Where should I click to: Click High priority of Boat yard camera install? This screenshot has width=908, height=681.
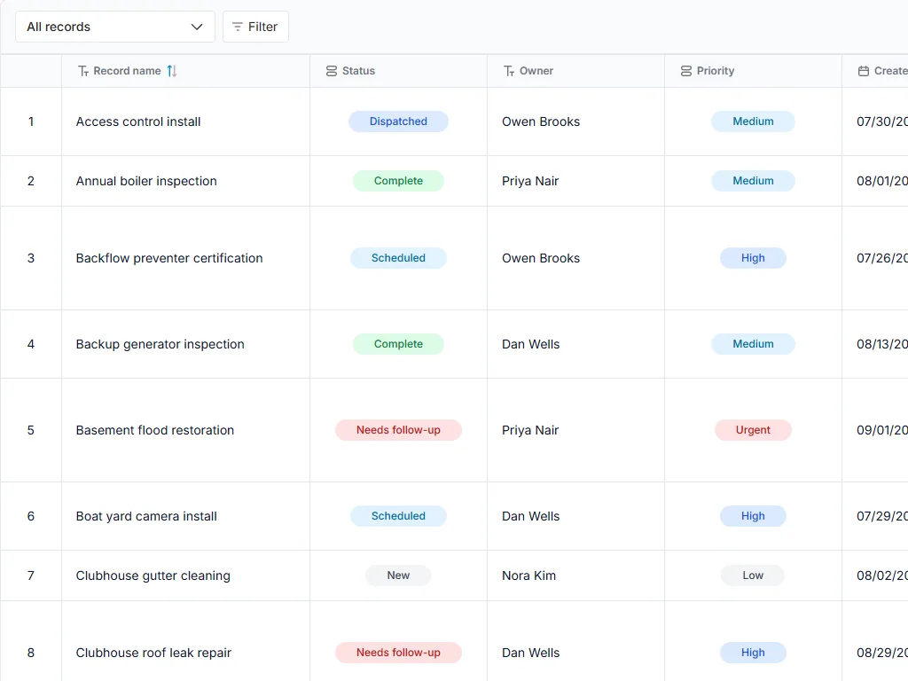coord(753,516)
